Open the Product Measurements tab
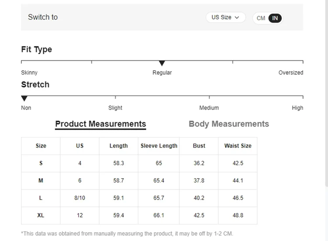This screenshot has height=241, width=328. 101,124
